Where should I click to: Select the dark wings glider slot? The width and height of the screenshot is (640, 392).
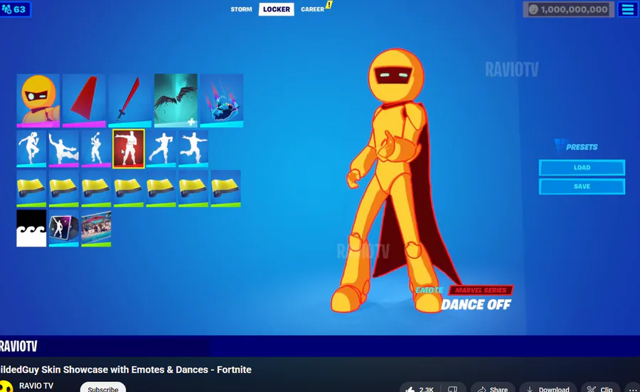tap(176, 101)
